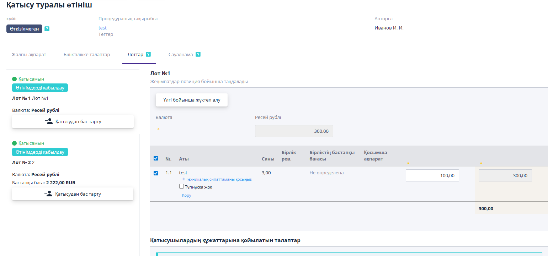This screenshot has width=553, height=256.
Task: Expand Техникалық сипаттаманы қосыңыз link
Action: pyautogui.click(x=217, y=179)
